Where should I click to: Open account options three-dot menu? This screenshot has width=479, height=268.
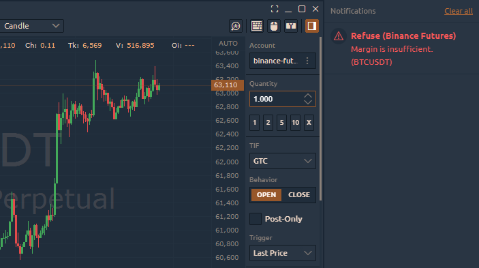(x=307, y=61)
